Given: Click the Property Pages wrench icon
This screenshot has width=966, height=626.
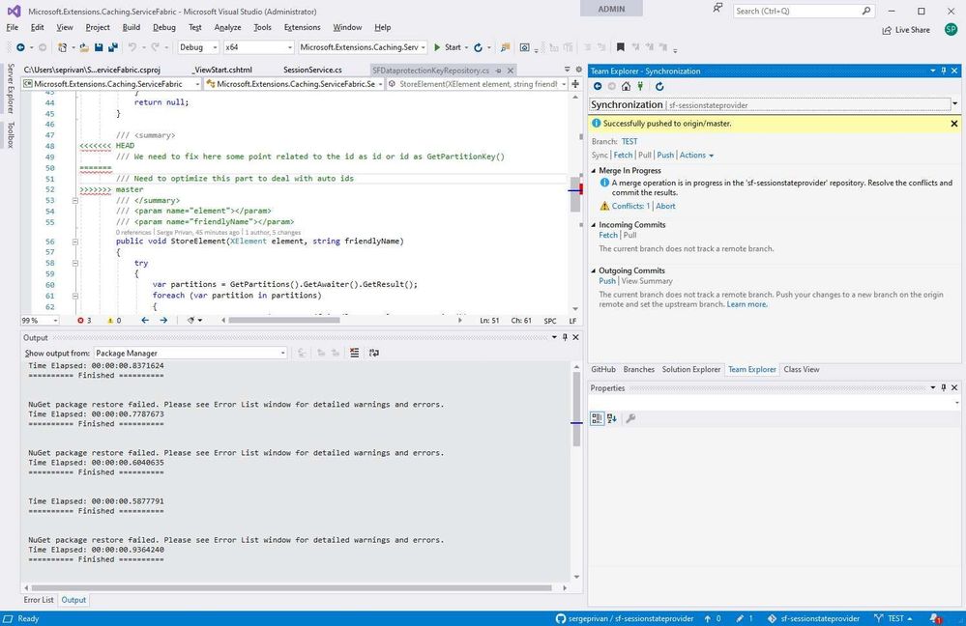Looking at the screenshot, I should (630, 418).
